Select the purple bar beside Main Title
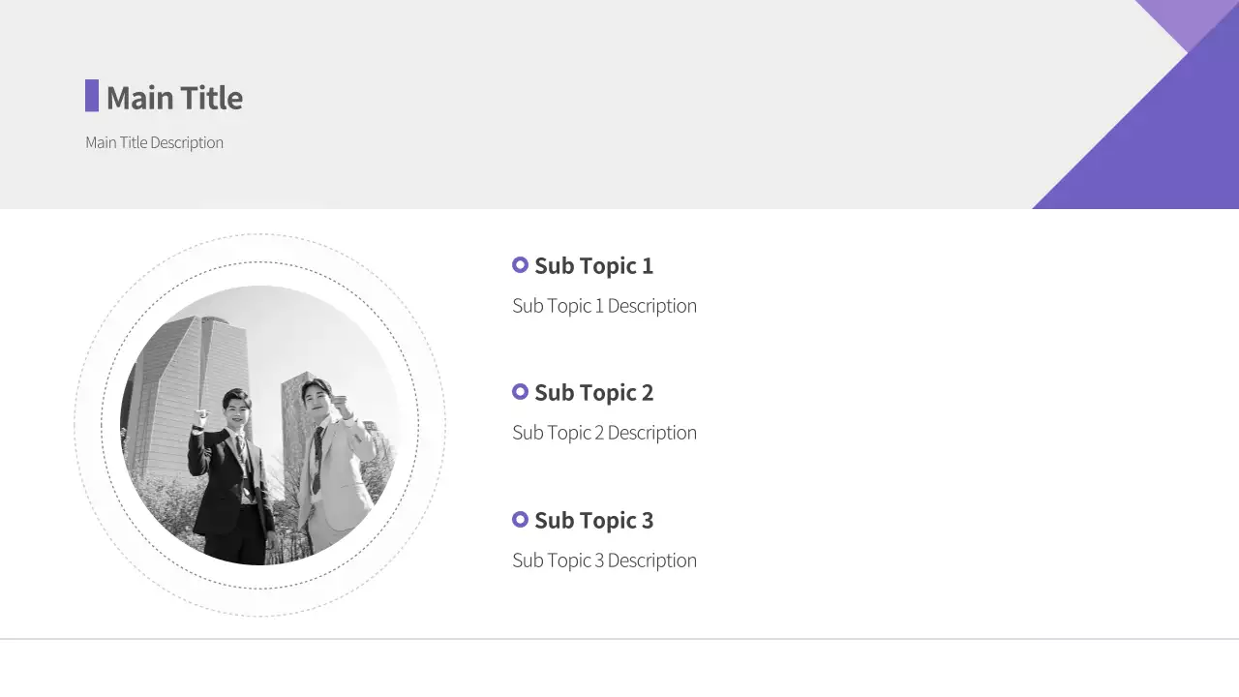 pyautogui.click(x=92, y=96)
